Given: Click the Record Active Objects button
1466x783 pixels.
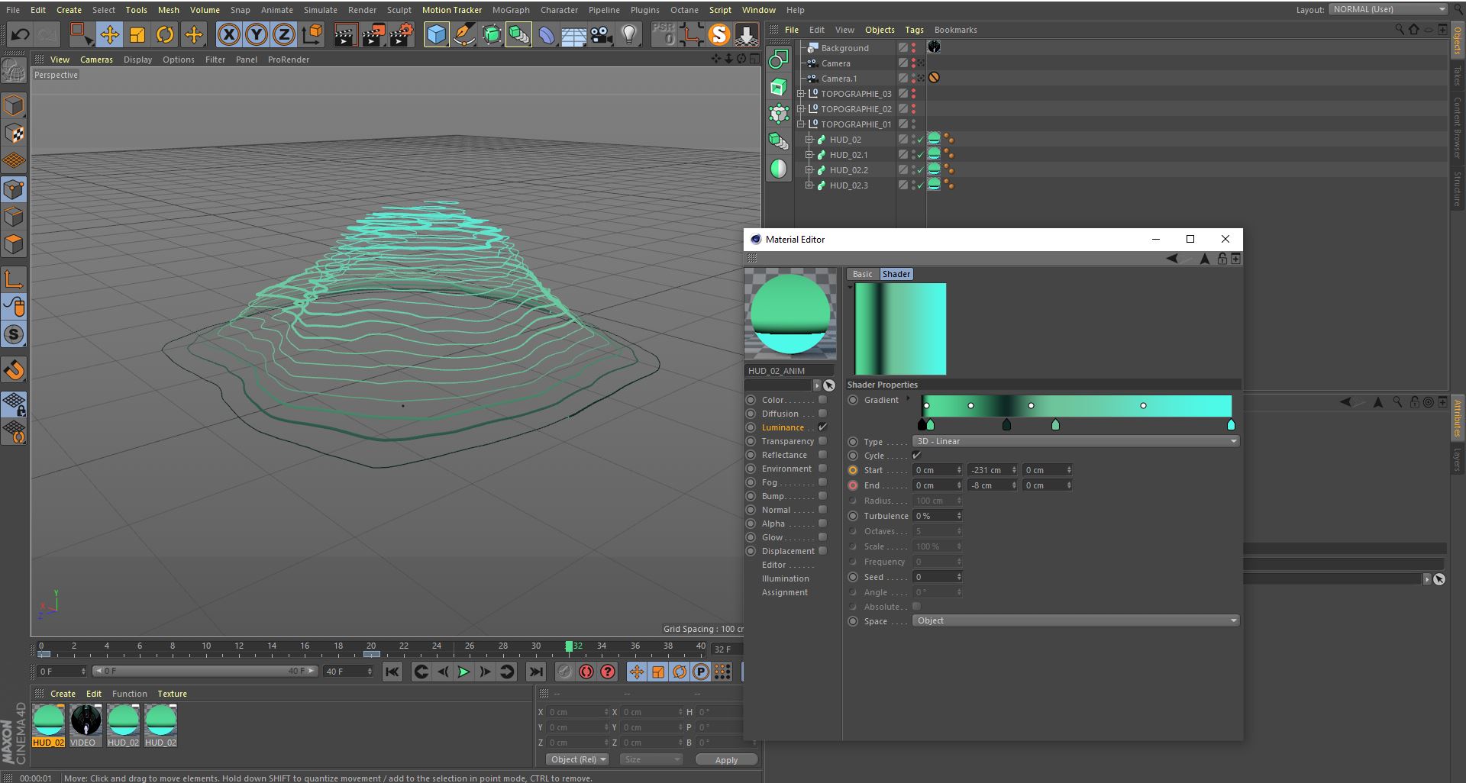Looking at the screenshot, I should pyautogui.click(x=564, y=672).
